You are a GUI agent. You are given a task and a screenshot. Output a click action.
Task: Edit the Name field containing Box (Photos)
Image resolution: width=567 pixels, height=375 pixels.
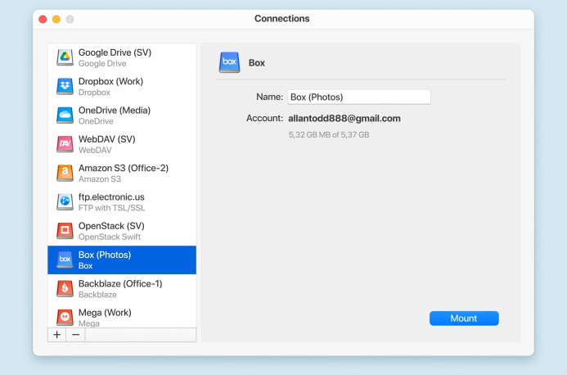359,97
